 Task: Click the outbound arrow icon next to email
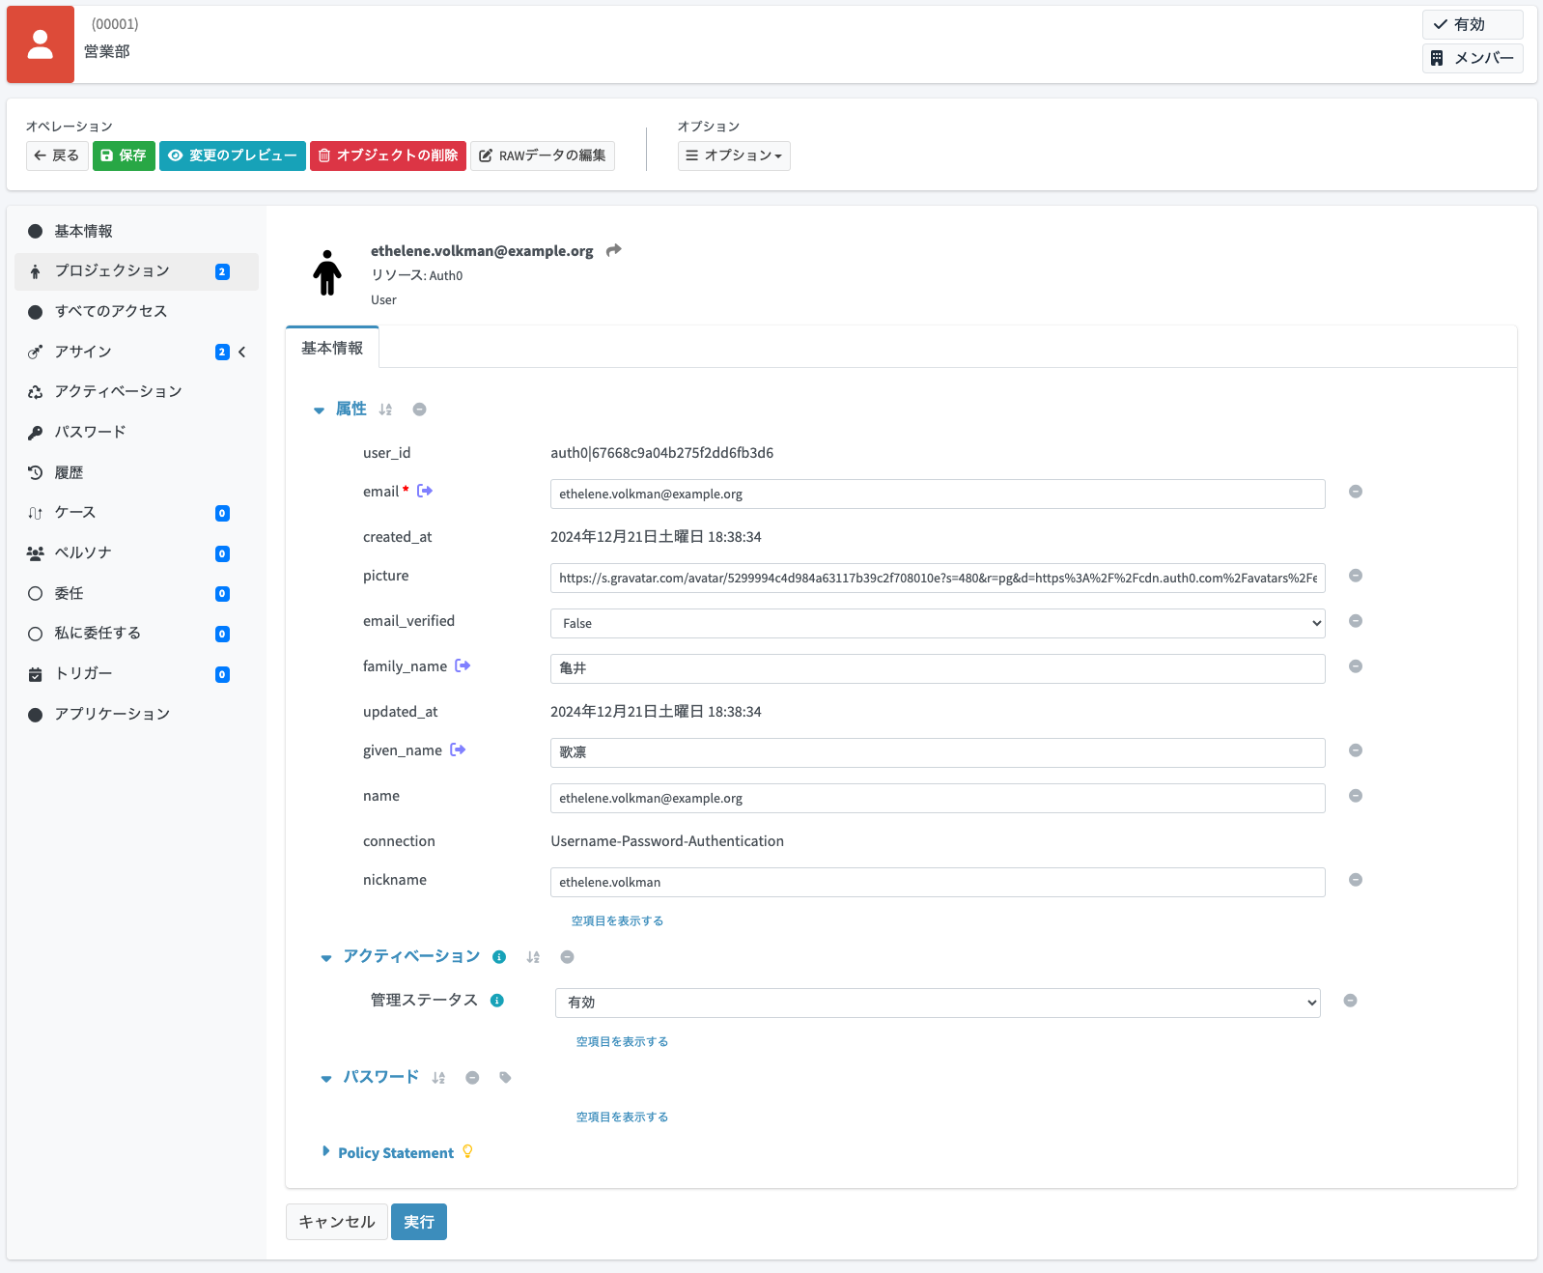coord(425,491)
